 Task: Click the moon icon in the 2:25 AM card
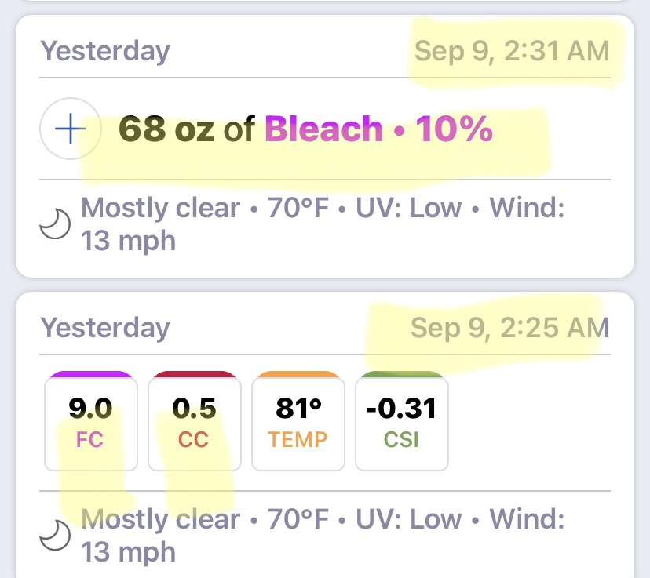pyautogui.click(x=55, y=536)
